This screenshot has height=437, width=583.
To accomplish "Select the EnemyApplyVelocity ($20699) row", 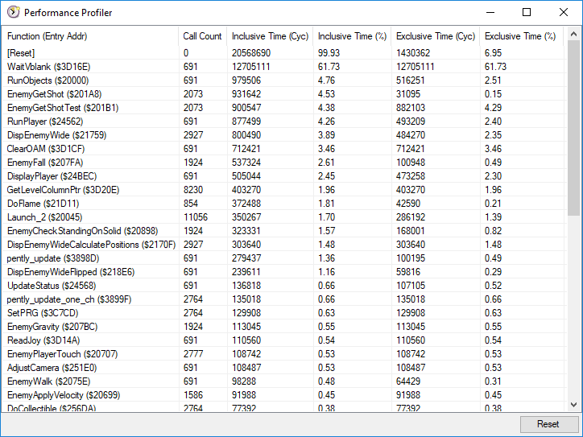I will tap(284, 395).
